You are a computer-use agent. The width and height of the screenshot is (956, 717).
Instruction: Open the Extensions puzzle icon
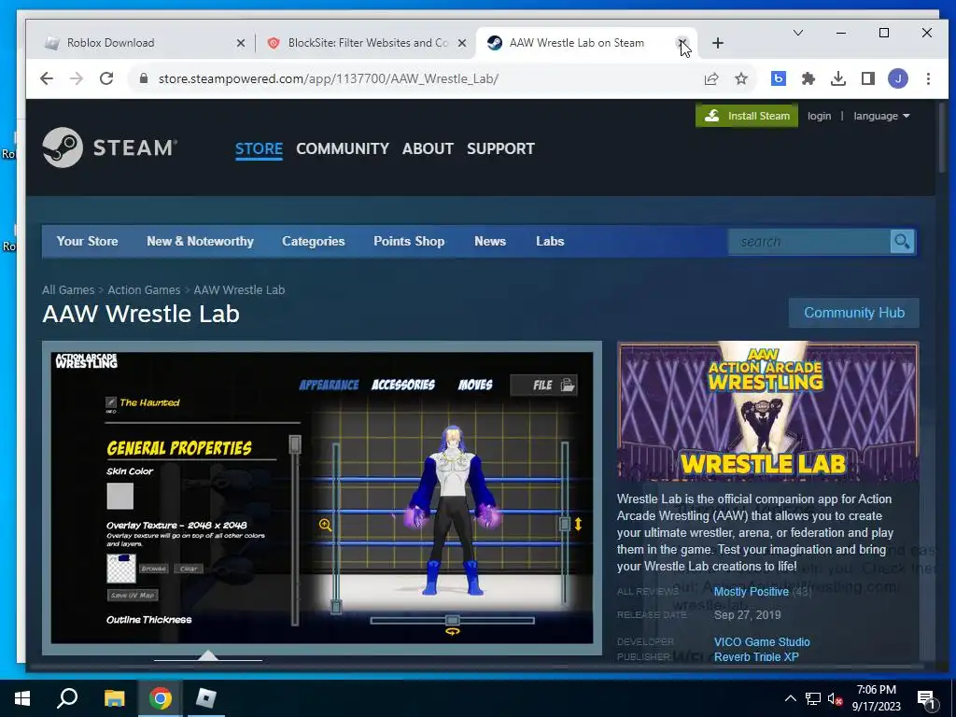pos(808,78)
